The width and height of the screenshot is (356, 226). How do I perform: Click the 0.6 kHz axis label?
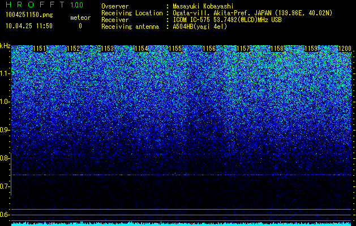pos(4,215)
